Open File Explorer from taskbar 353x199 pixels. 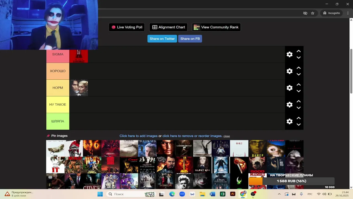click(x=202, y=194)
